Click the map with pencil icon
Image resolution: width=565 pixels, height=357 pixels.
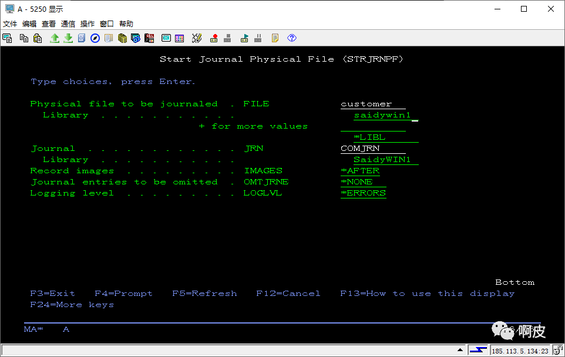[197, 38]
